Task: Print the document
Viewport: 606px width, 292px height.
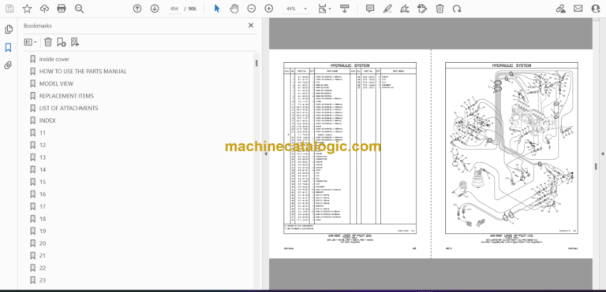Action: pyautogui.click(x=62, y=9)
